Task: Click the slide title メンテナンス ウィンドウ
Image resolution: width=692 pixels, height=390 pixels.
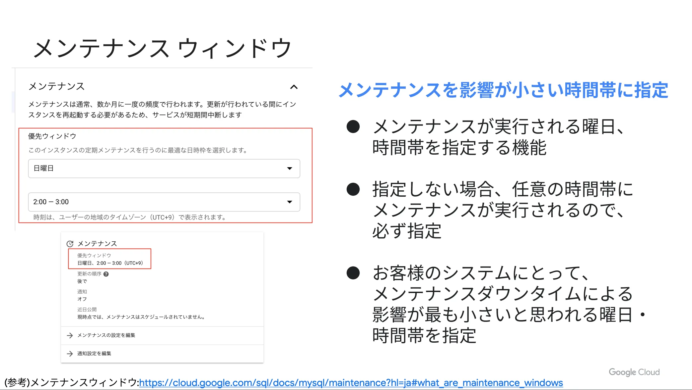Action: (x=162, y=48)
